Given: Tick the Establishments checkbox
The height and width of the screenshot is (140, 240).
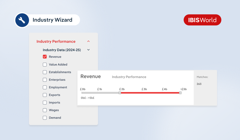Looking at the screenshot, I should (45, 72).
